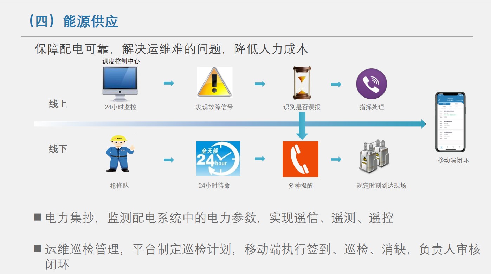Select the purple phone call icon
491x274 pixels.
pyautogui.click(x=372, y=84)
